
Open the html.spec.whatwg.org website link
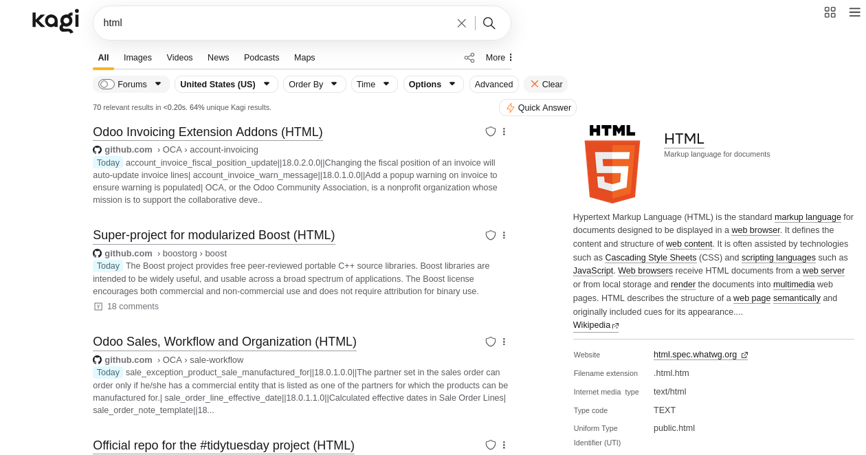[695, 355]
